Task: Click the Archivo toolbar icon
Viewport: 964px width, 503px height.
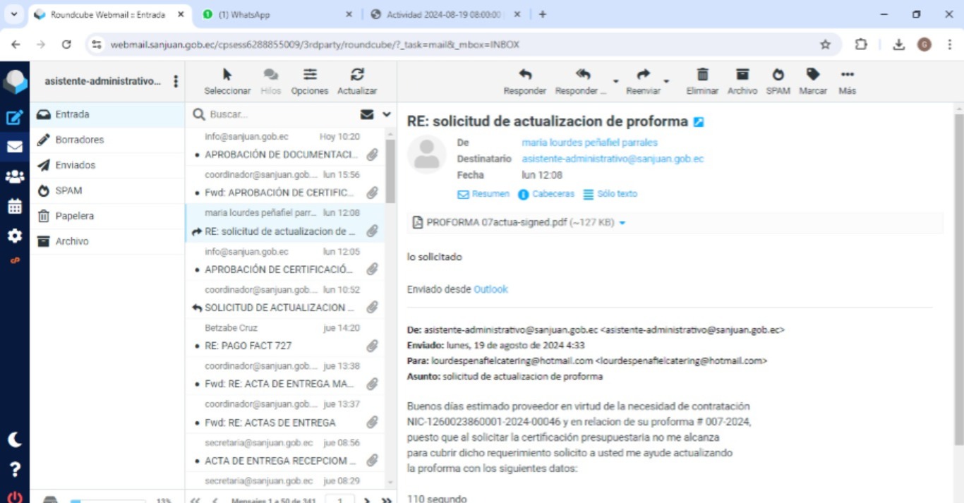Action: [x=742, y=81]
